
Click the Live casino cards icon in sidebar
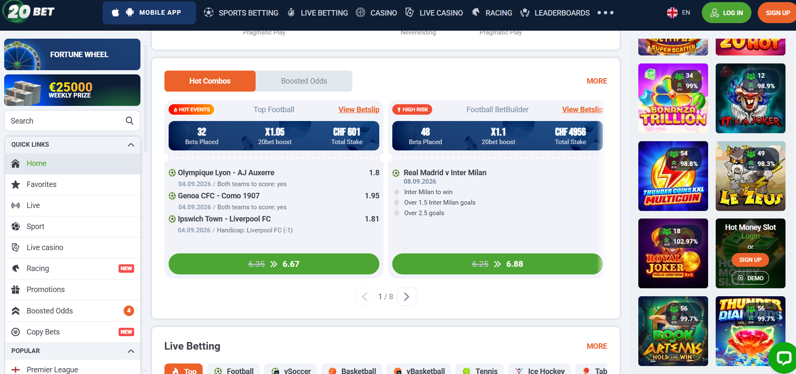point(16,248)
